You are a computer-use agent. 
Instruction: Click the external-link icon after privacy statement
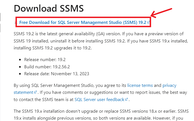pyautogui.click(x=35, y=92)
